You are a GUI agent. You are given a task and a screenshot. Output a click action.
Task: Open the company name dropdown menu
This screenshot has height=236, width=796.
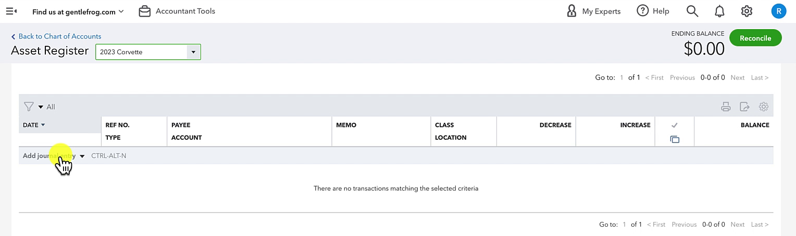tap(78, 11)
